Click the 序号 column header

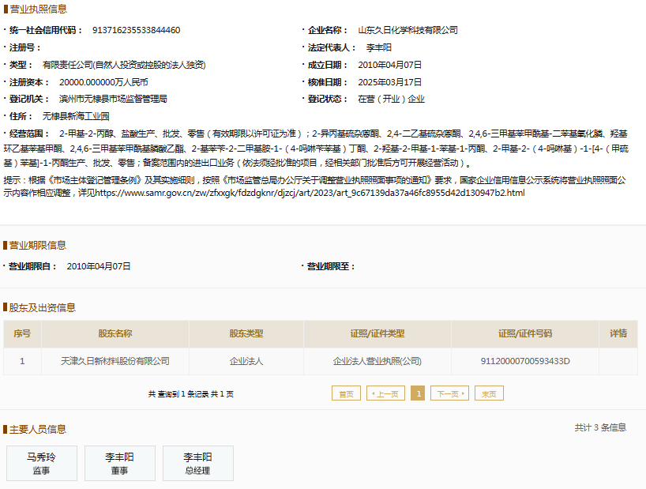[x=22, y=333]
